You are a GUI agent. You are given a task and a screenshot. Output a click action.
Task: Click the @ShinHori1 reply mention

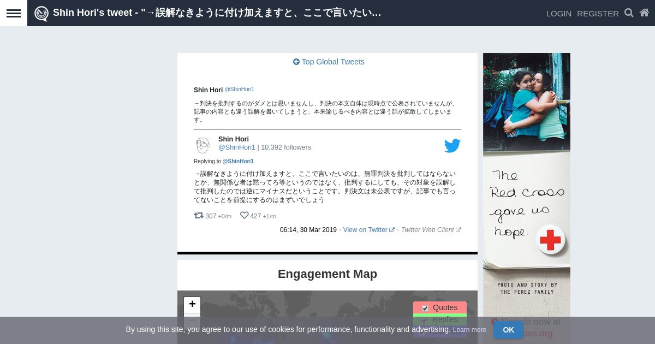(x=238, y=162)
